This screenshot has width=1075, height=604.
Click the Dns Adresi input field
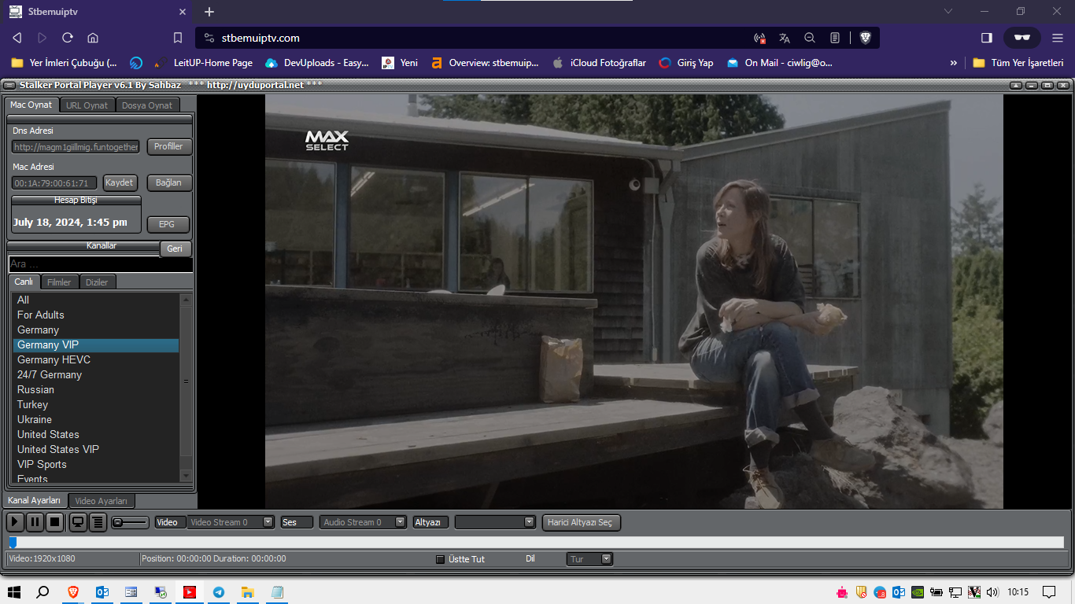coord(76,146)
